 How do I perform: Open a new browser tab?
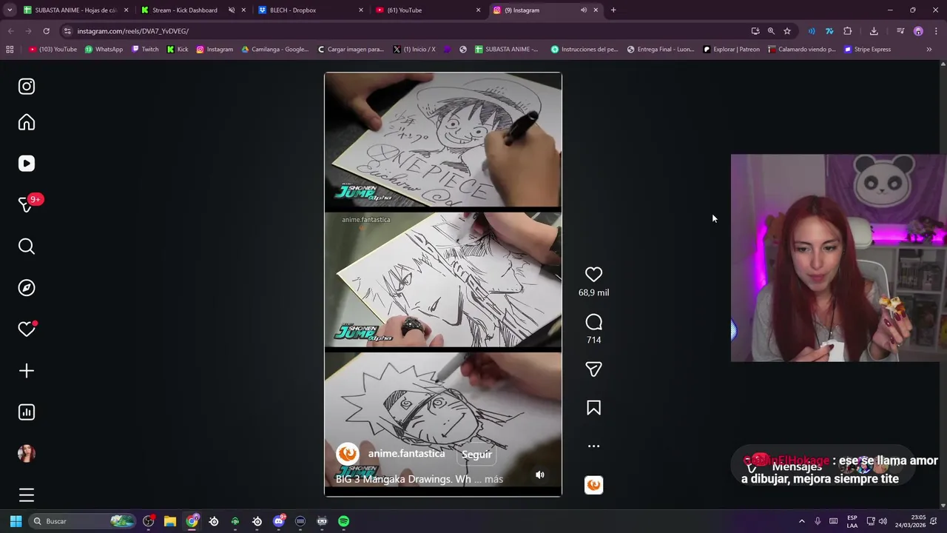(x=613, y=10)
